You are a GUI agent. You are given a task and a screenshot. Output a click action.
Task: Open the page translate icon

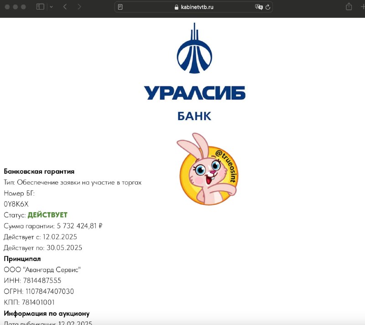[x=259, y=7]
